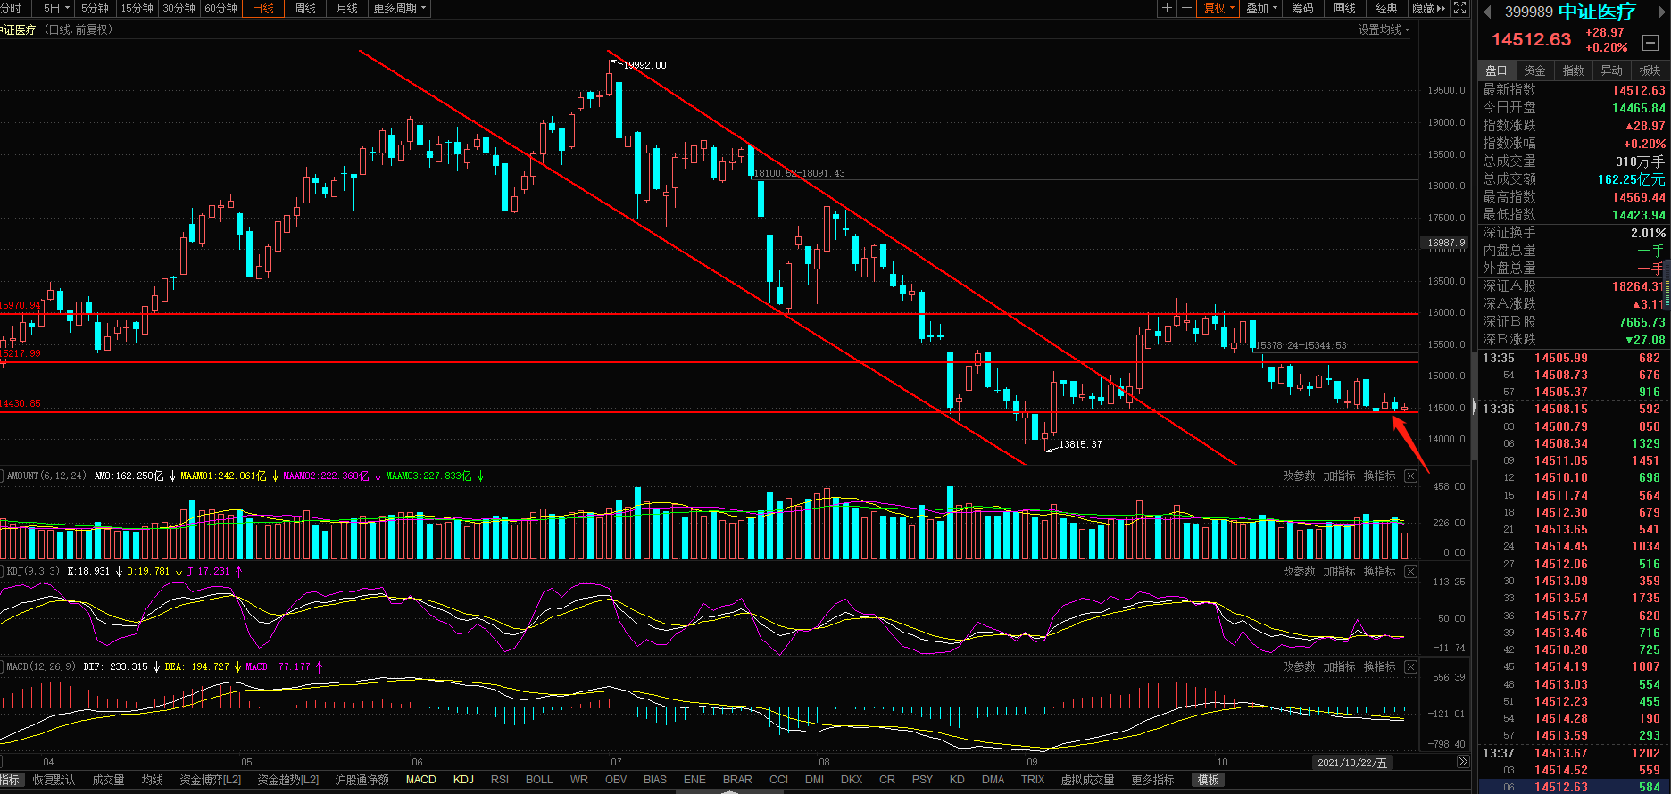
Task: Toggle the BOLL indicator
Action: [539, 780]
